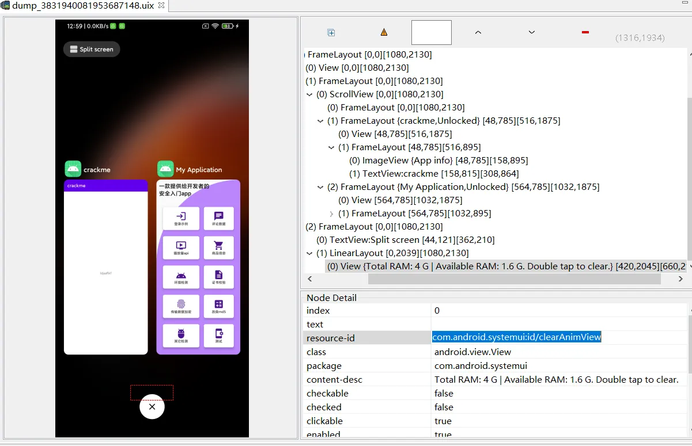The width and height of the screenshot is (692, 446).
Task: Go to previous search result up arrow
Action: (478, 33)
